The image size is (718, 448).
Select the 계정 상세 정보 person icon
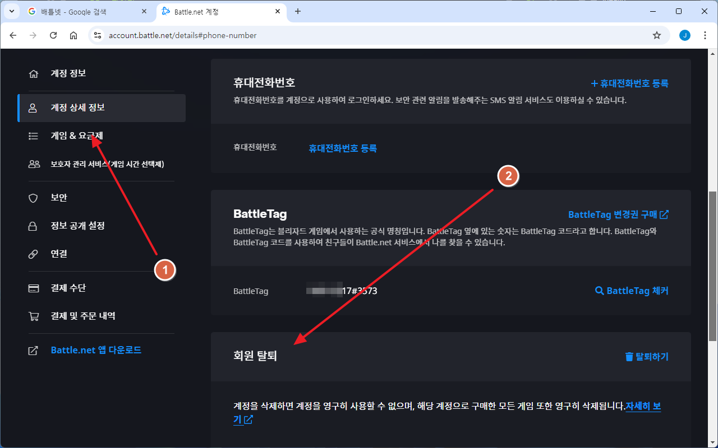pyautogui.click(x=34, y=108)
